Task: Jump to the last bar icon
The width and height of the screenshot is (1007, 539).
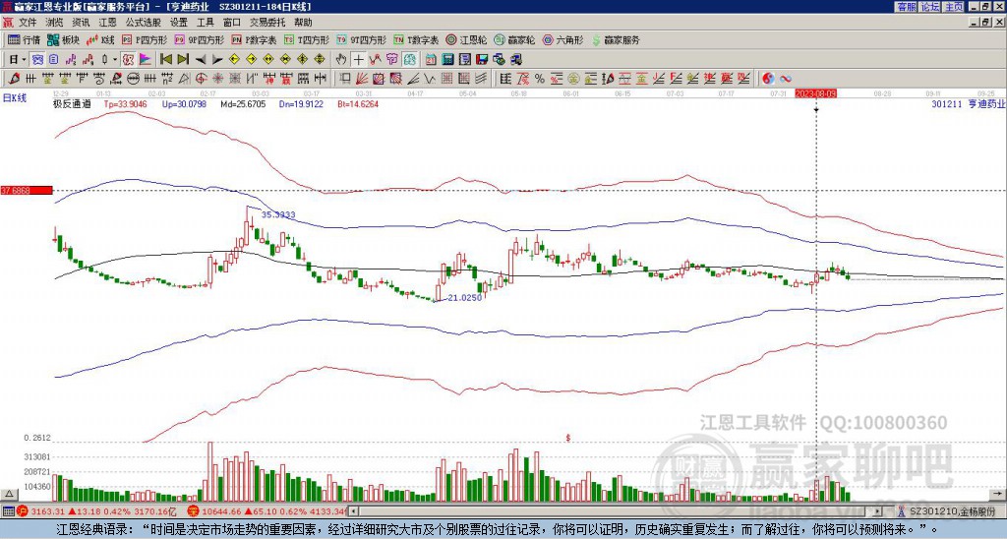Action: coord(183,59)
